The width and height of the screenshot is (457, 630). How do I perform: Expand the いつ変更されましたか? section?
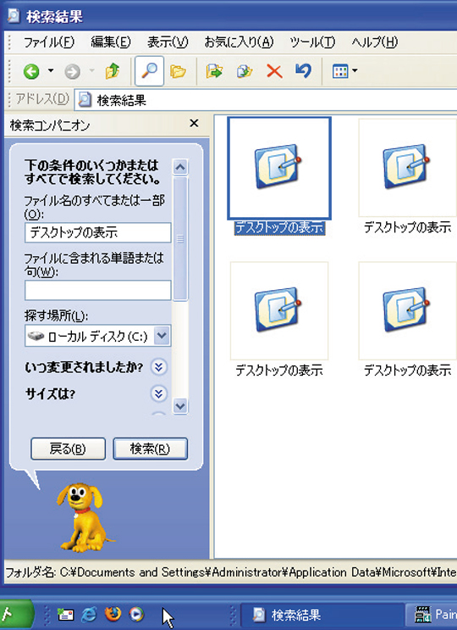coord(159,367)
